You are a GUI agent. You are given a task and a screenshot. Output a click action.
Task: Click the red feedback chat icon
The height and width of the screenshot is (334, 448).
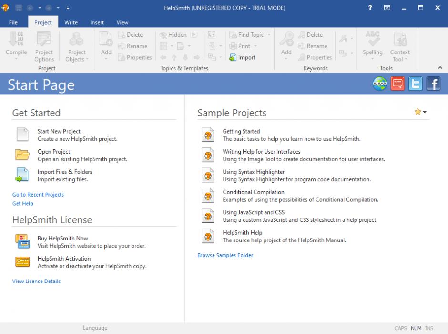tap(397, 84)
